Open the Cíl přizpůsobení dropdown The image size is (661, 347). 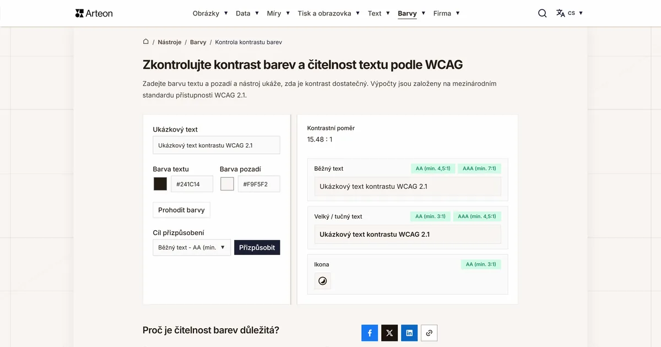pos(192,247)
